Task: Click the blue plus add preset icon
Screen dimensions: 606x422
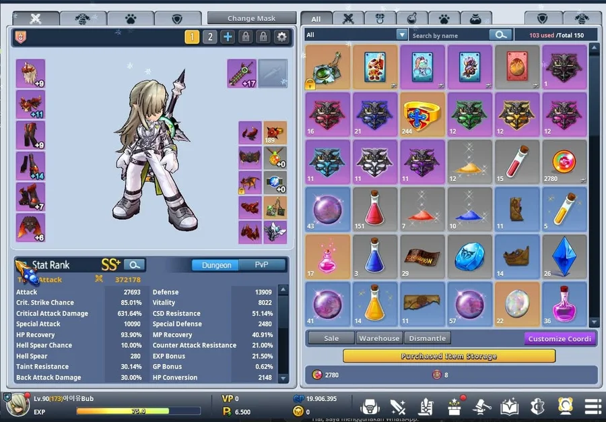Action: click(x=228, y=37)
